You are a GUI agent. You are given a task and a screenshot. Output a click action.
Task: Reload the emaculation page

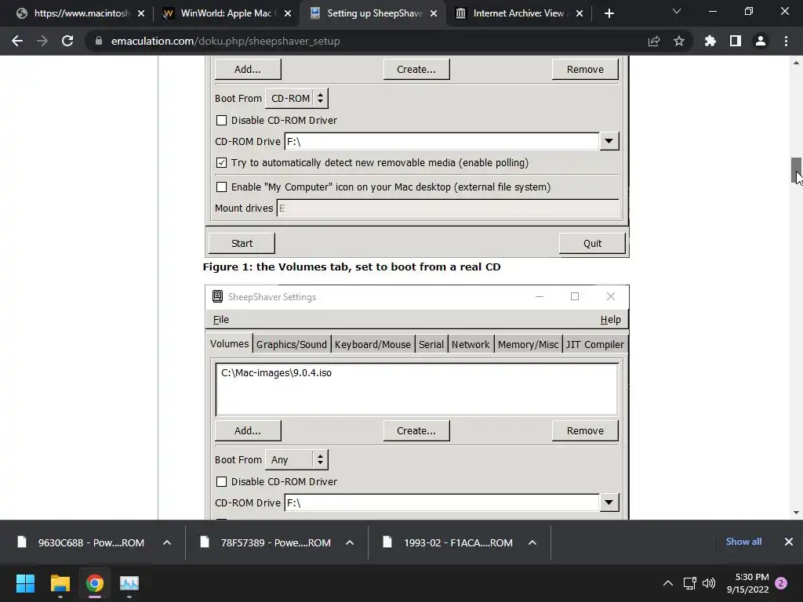[67, 41]
